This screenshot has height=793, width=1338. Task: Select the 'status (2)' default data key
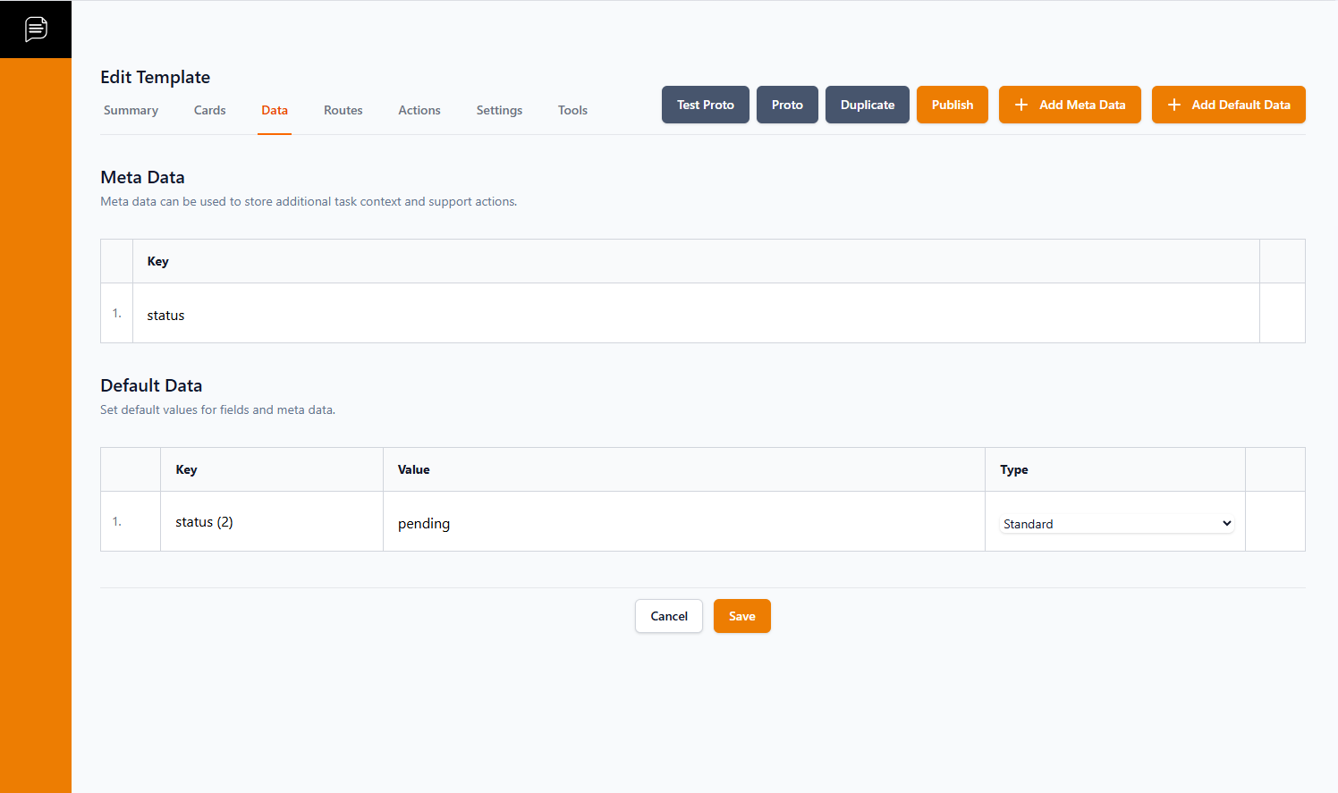click(x=204, y=522)
